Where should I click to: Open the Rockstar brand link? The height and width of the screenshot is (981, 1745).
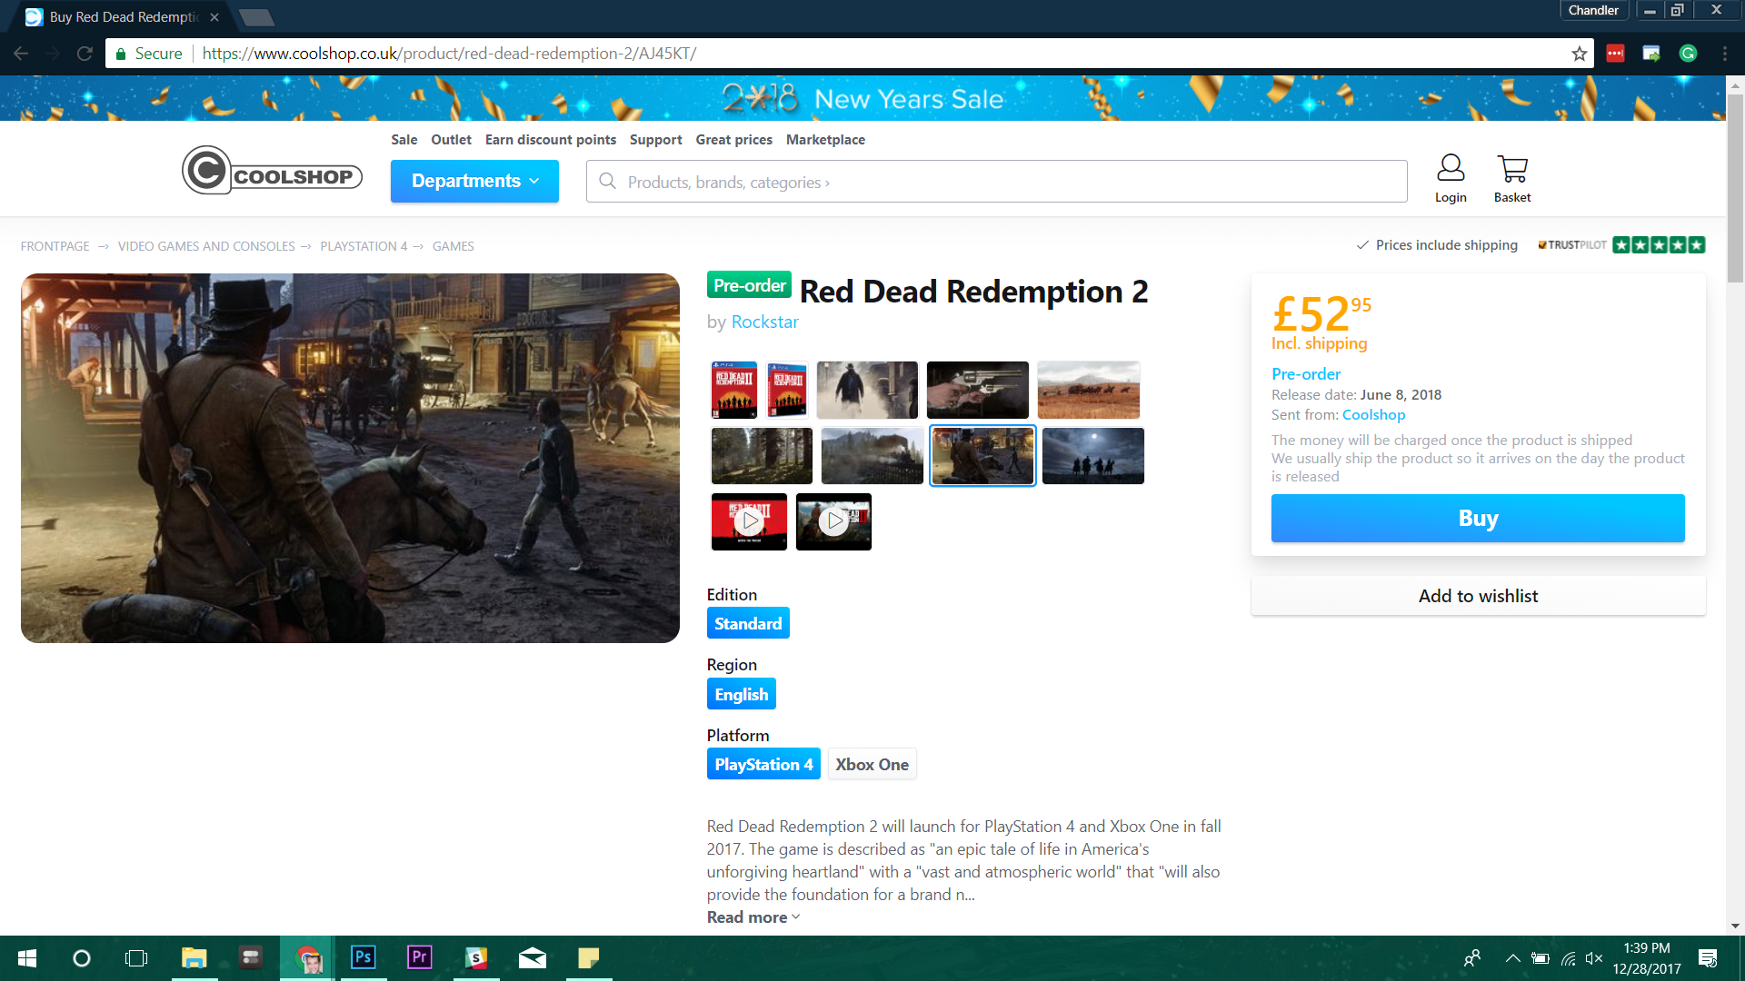pos(764,322)
